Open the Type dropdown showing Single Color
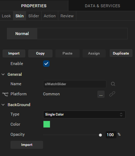 click(84, 114)
